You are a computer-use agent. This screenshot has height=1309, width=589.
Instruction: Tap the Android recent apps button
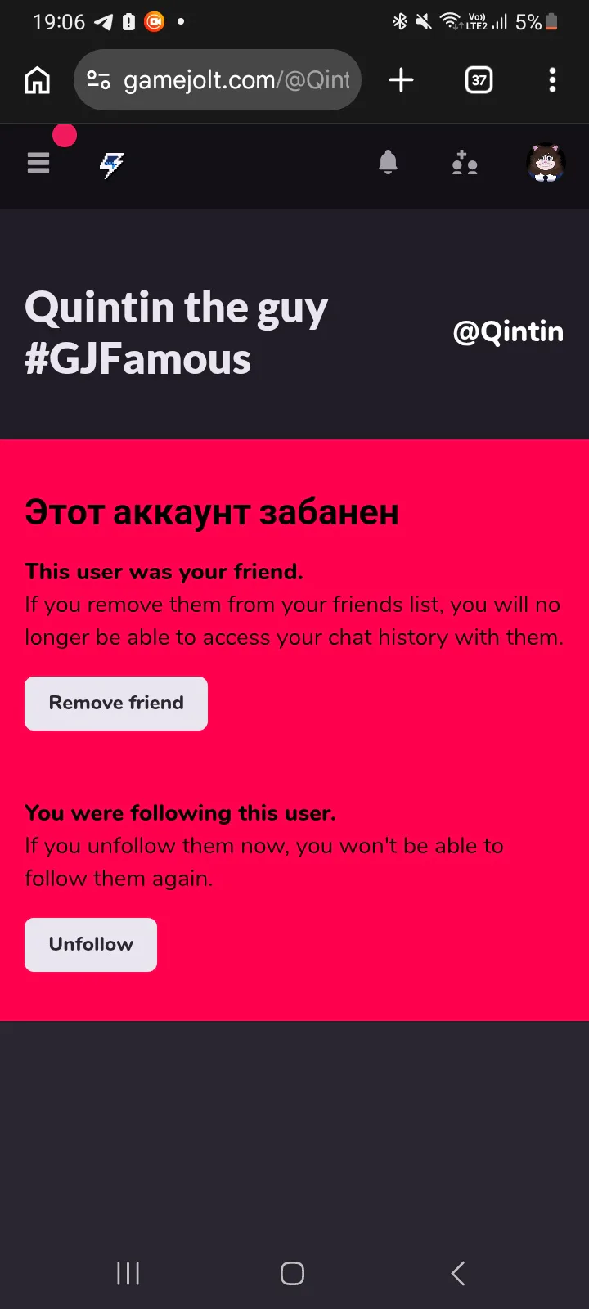click(x=128, y=1273)
